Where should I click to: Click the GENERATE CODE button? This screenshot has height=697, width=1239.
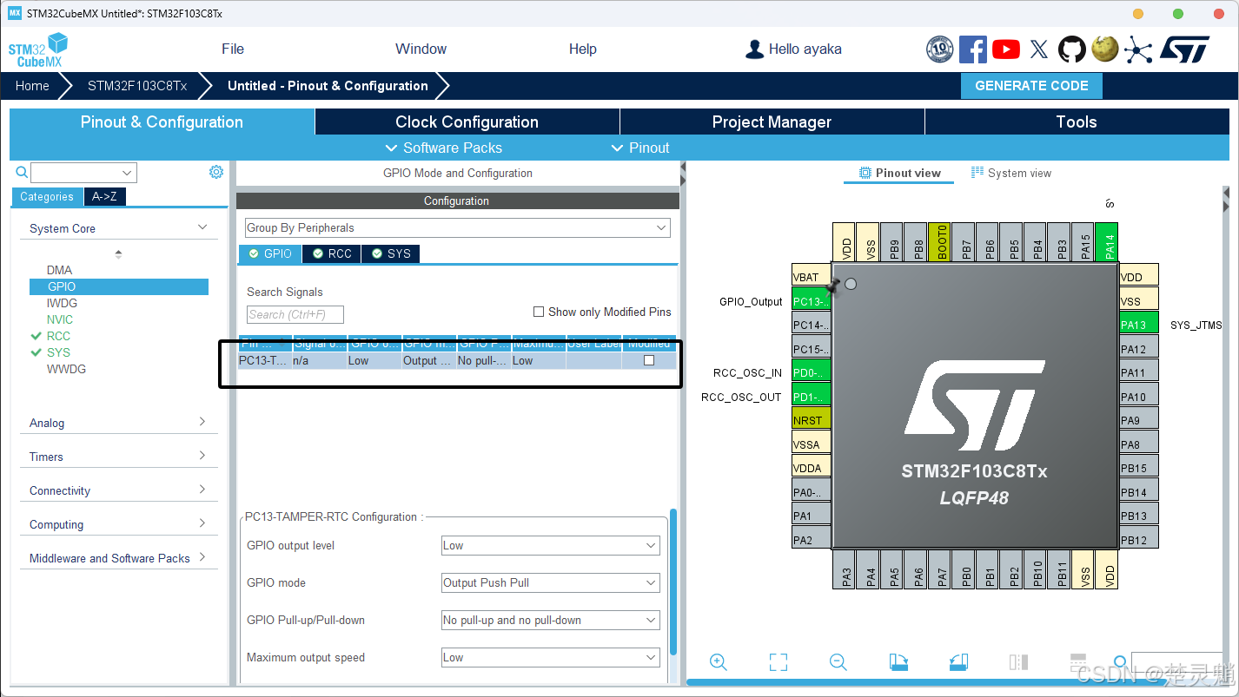(1031, 86)
